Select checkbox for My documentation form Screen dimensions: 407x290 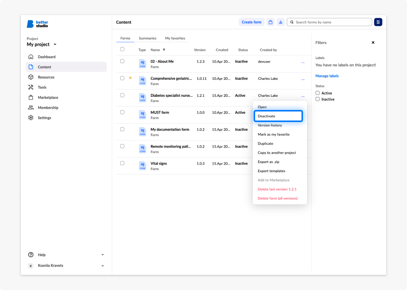pos(122,129)
